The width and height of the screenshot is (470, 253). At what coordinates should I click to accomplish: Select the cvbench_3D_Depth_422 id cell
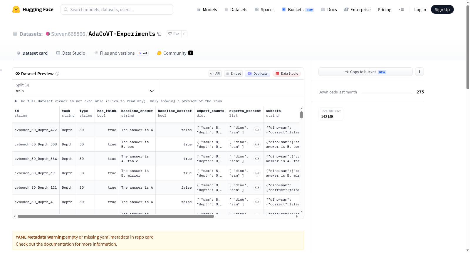click(x=36, y=130)
